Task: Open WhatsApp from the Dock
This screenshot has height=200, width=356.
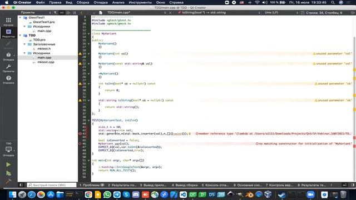Action: tap(107, 194)
